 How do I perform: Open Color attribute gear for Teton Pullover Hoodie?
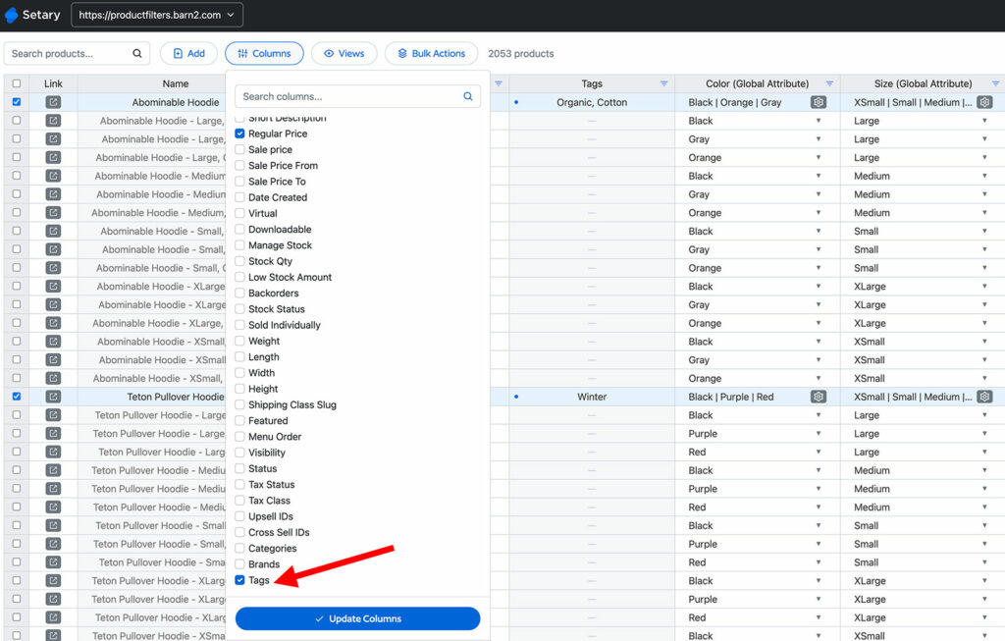point(818,397)
